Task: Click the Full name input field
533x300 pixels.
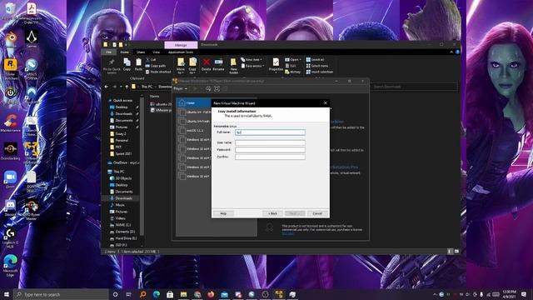Action: 270,132
